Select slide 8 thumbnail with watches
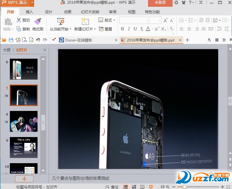232x189 pixels. tap(24, 121)
